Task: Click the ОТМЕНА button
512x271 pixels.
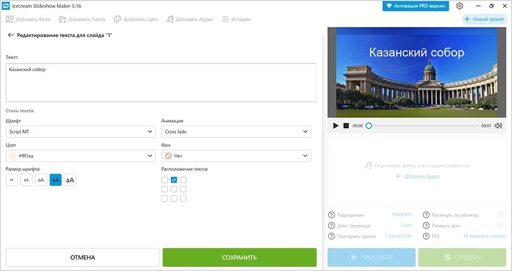Action: [83, 258]
